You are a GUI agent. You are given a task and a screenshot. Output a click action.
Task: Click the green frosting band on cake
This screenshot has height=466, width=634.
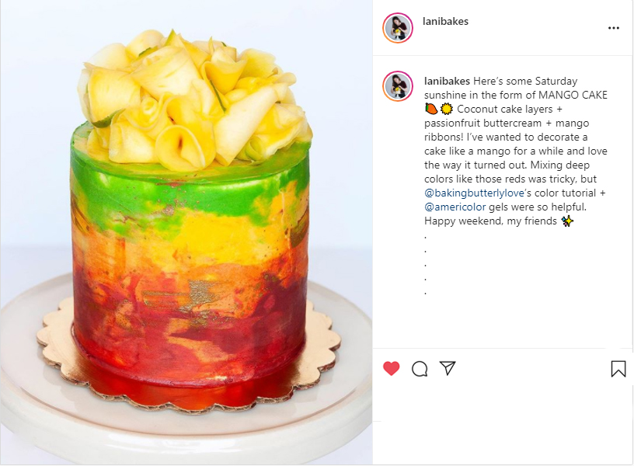190,190
